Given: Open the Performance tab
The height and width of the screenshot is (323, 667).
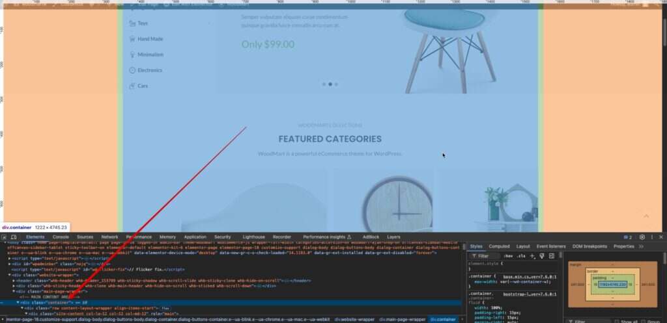Looking at the screenshot, I should 139,237.
